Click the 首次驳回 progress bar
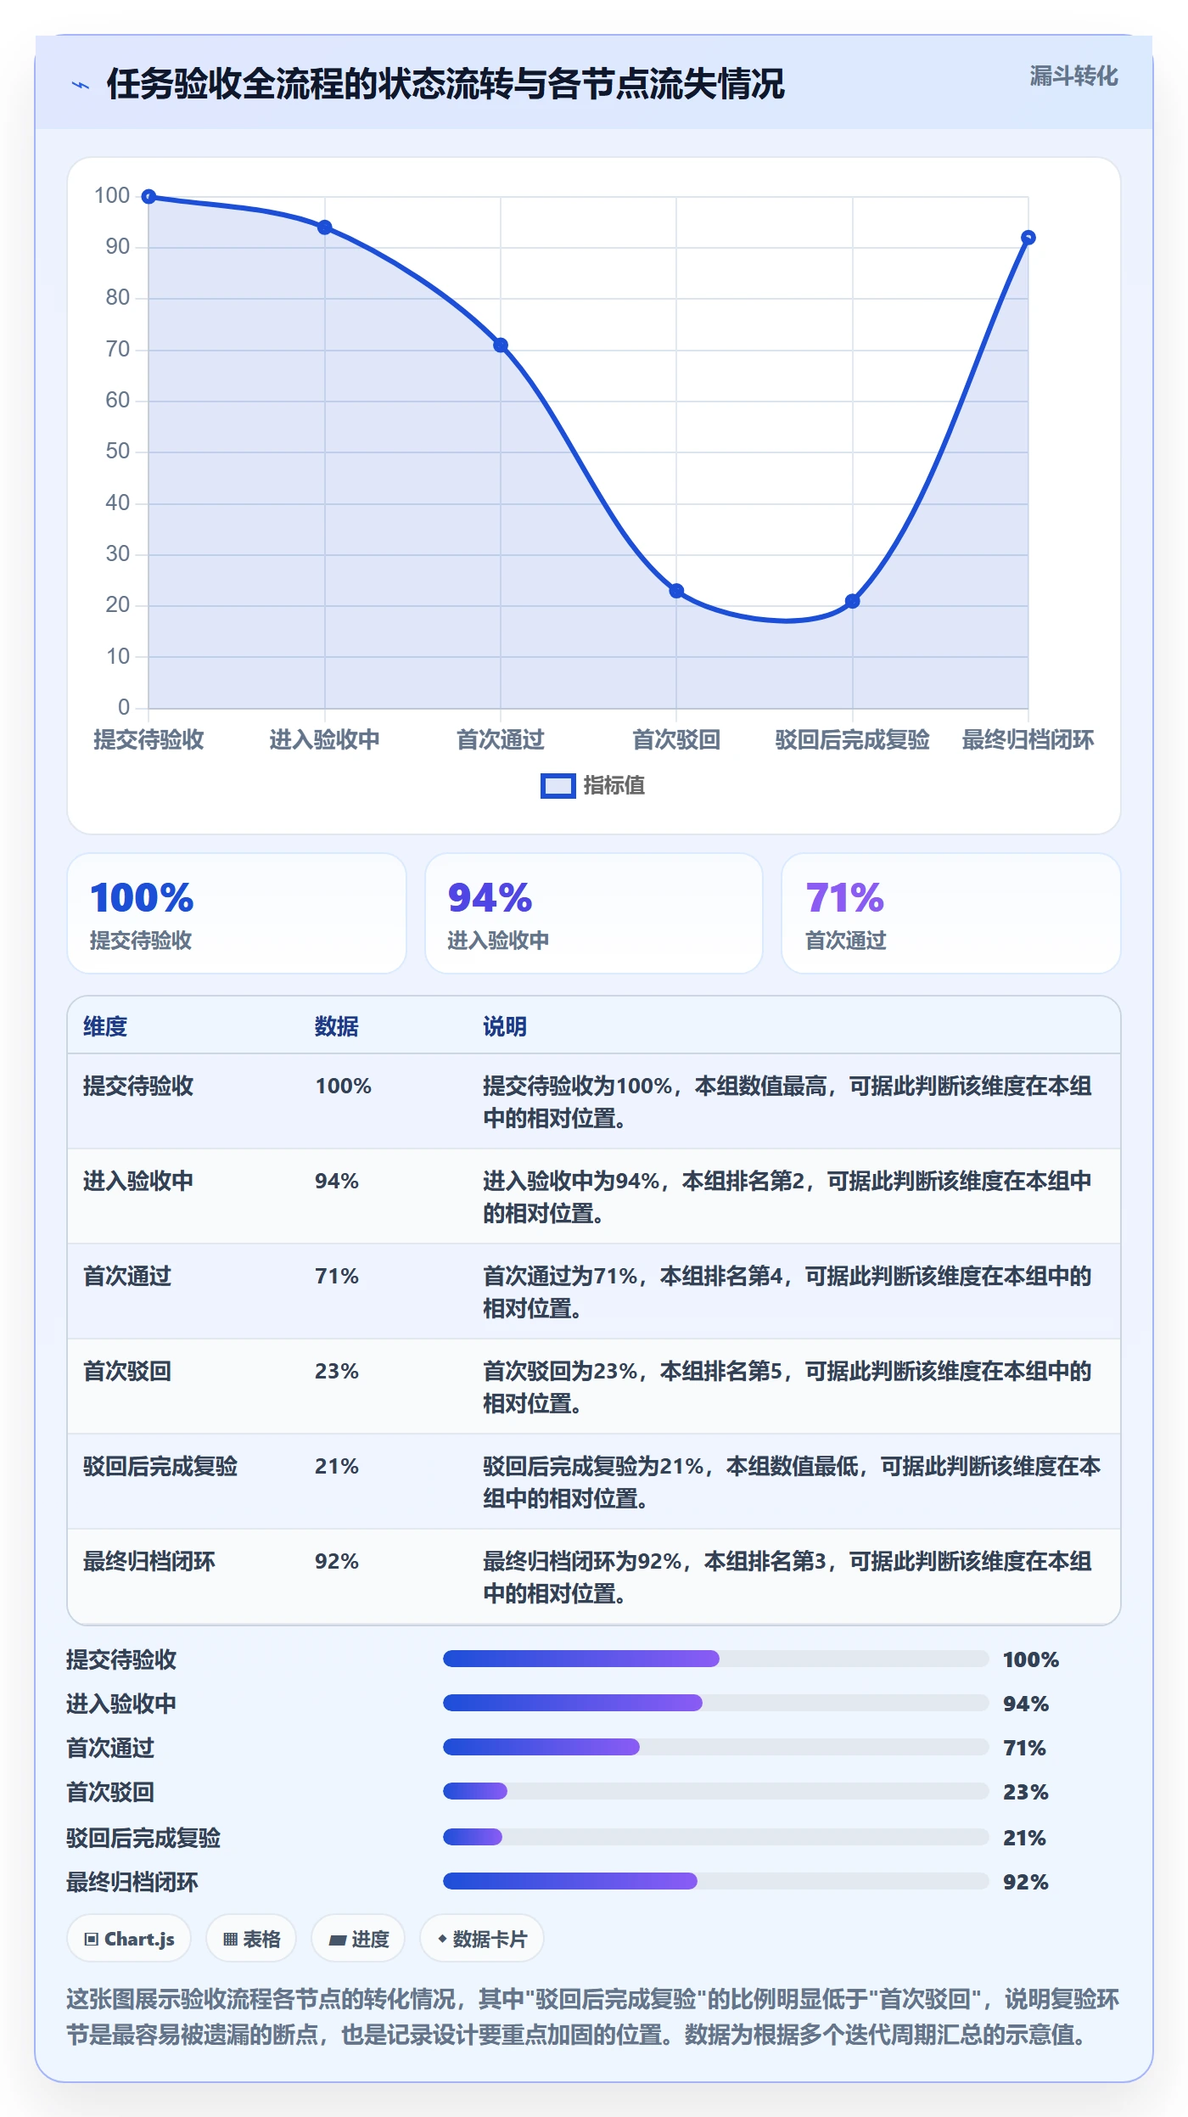The width and height of the screenshot is (1188, 2117). pyautogui.click(x=715, y=1791)
